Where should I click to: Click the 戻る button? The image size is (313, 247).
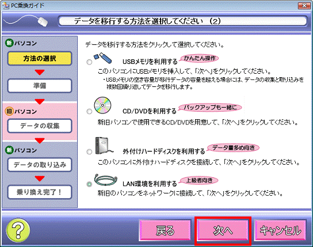[x=165, y=231]
